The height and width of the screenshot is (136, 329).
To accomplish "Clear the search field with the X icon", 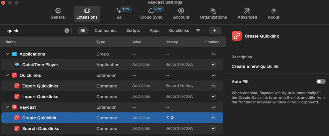I will (x=67, y=31).
